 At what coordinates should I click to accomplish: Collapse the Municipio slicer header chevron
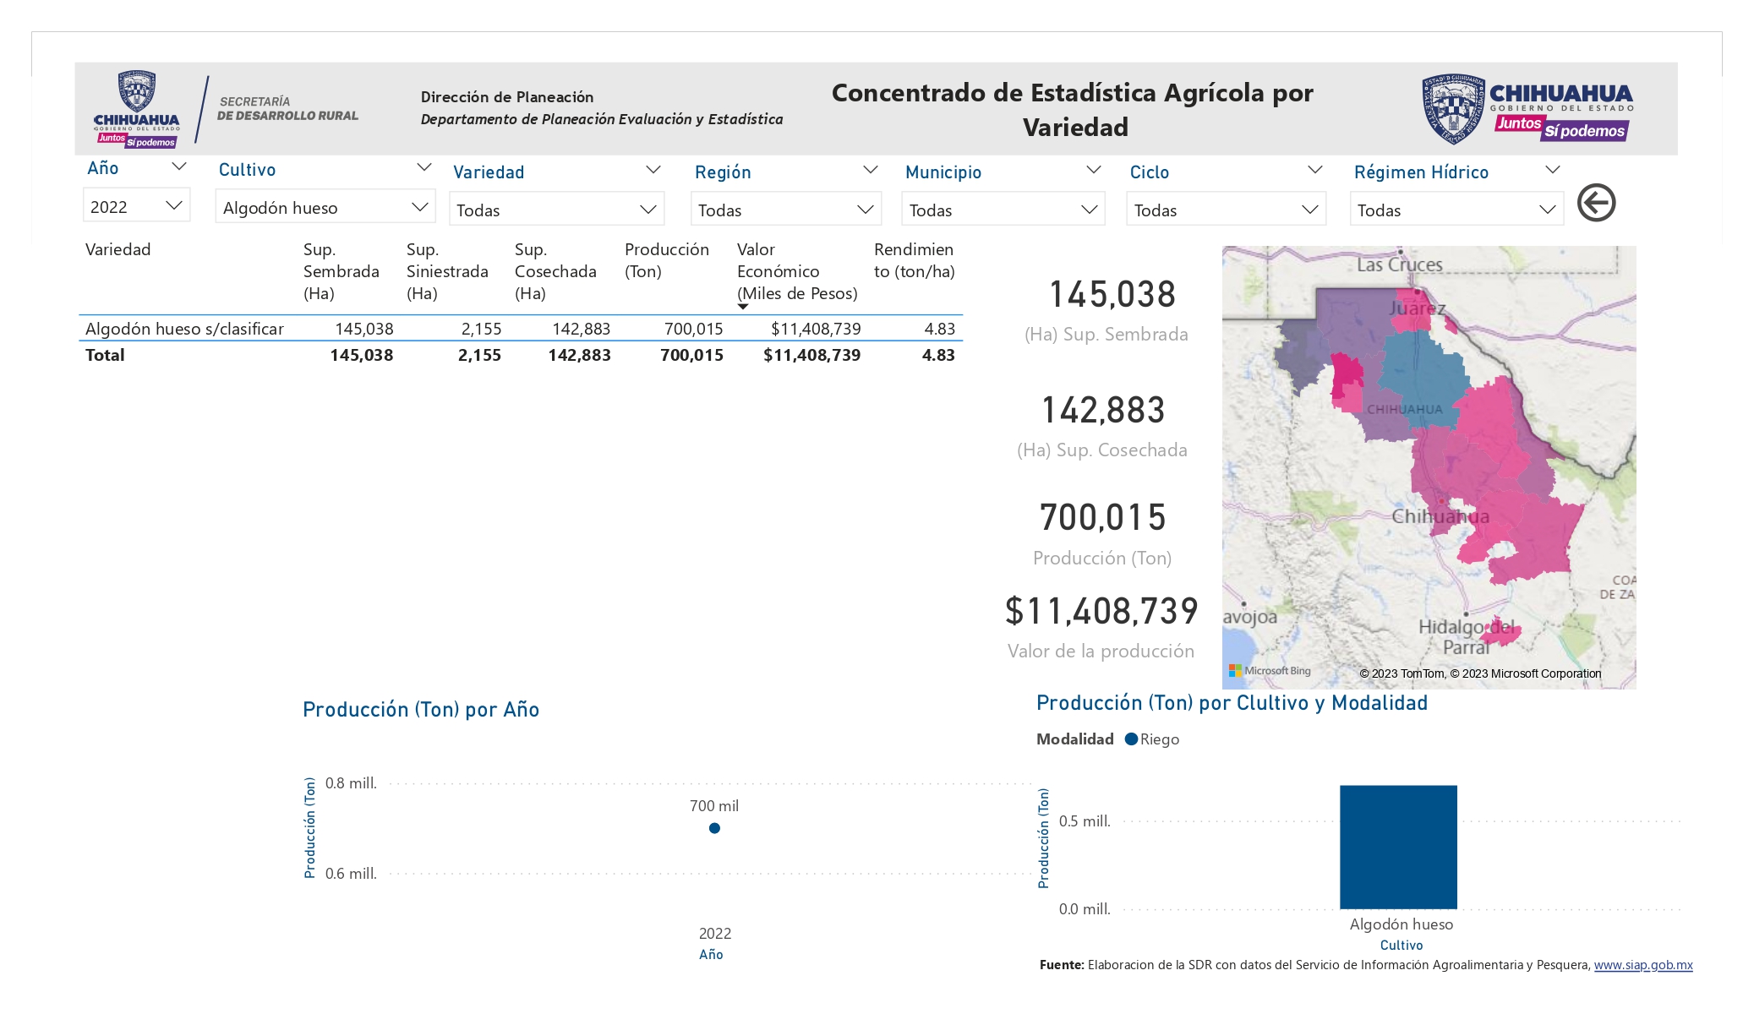tap(1093, 170)
